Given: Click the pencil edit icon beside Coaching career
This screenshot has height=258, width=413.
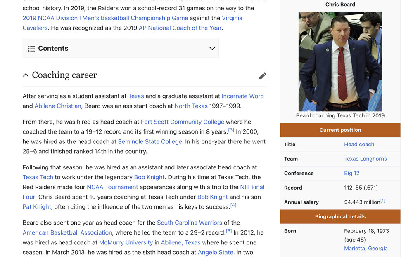Looking at the screenshot, I should pyautogui.click(x=263, y=75).
